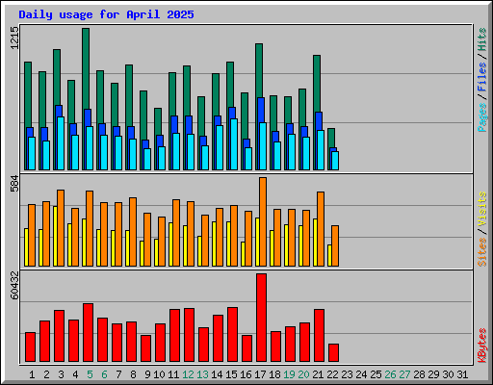Click day label 31 on the axis
The height and width of the screenshot is (385, 493).
(462, 374)
